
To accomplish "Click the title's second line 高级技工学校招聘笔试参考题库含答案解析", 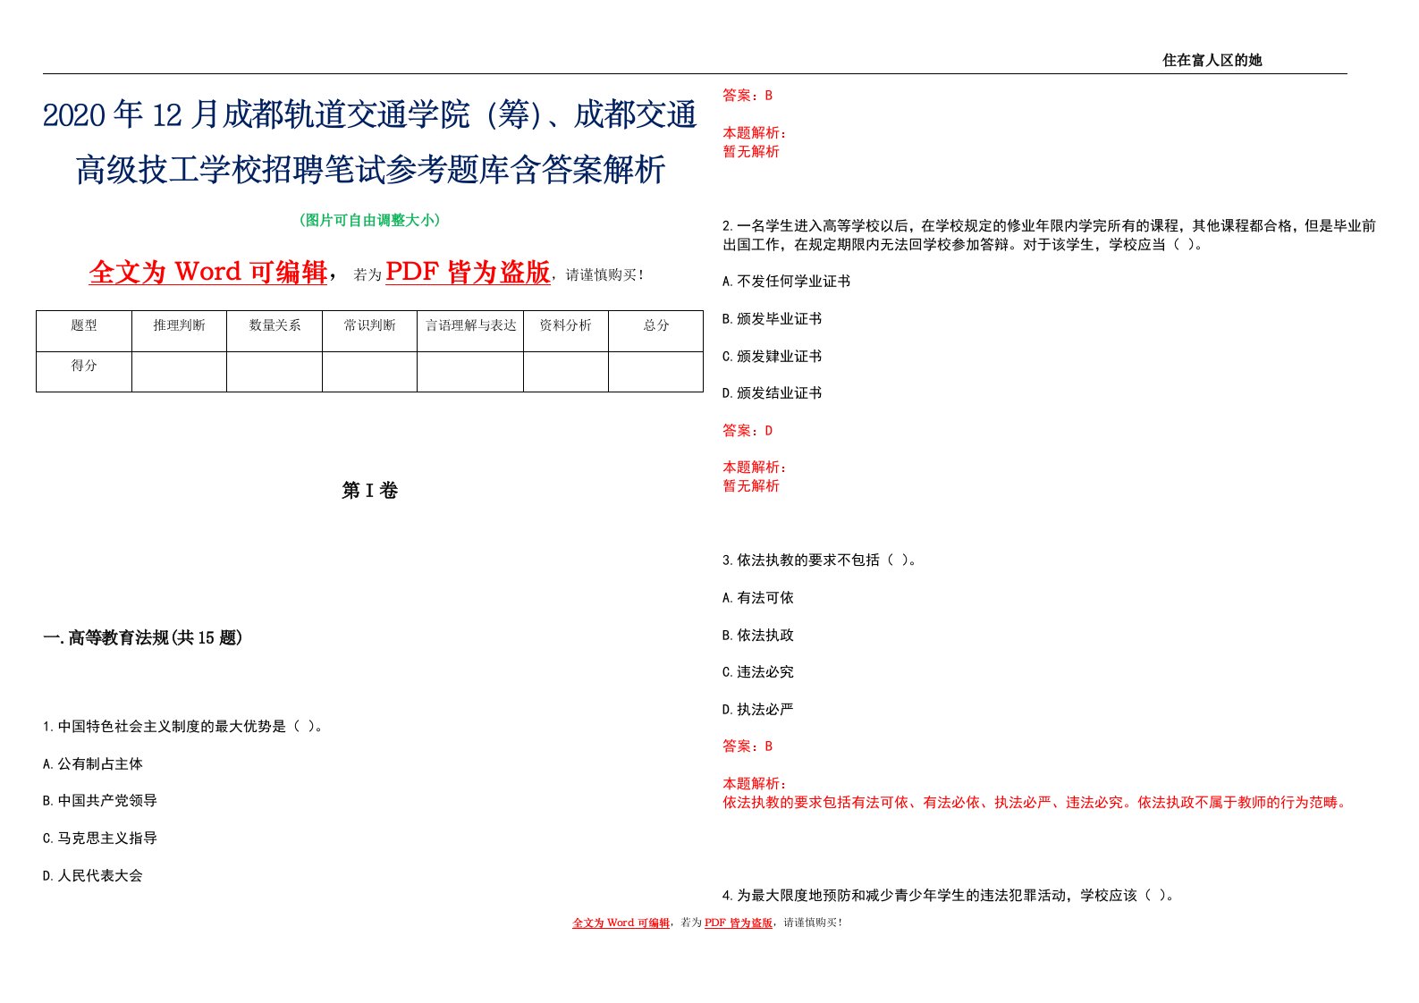I will click(x=371, y=170).
